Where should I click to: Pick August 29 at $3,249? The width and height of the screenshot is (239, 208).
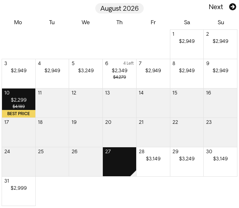(187, 162)
